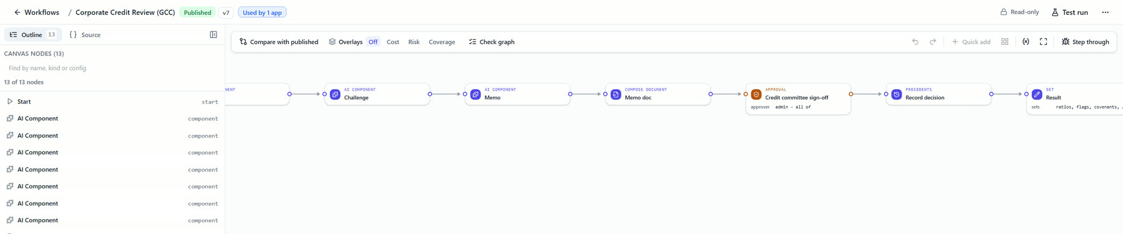Select the Memo doc node
The height and width of the screenshot is (234, 1123).
pyautogui.click(x=658, y=94)
